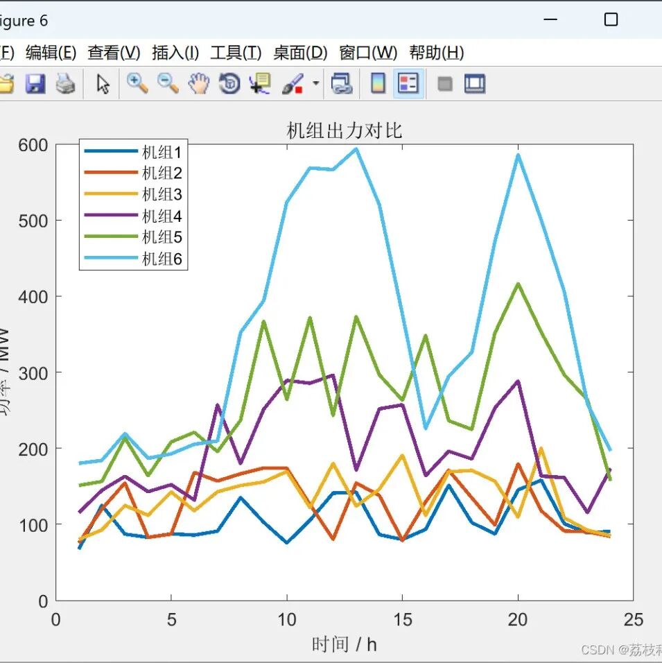Select the Edit Plot arrow tool
This screenshot has height=663, width=662.
103,84
